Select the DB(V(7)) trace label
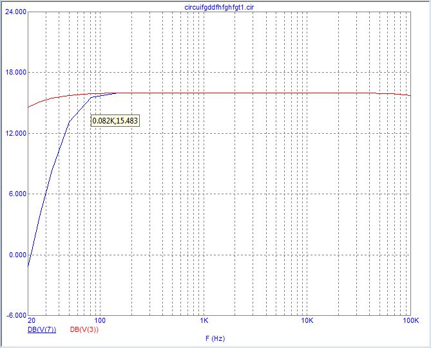This screenshot has width=431, height=348. (x=42, y=329)
